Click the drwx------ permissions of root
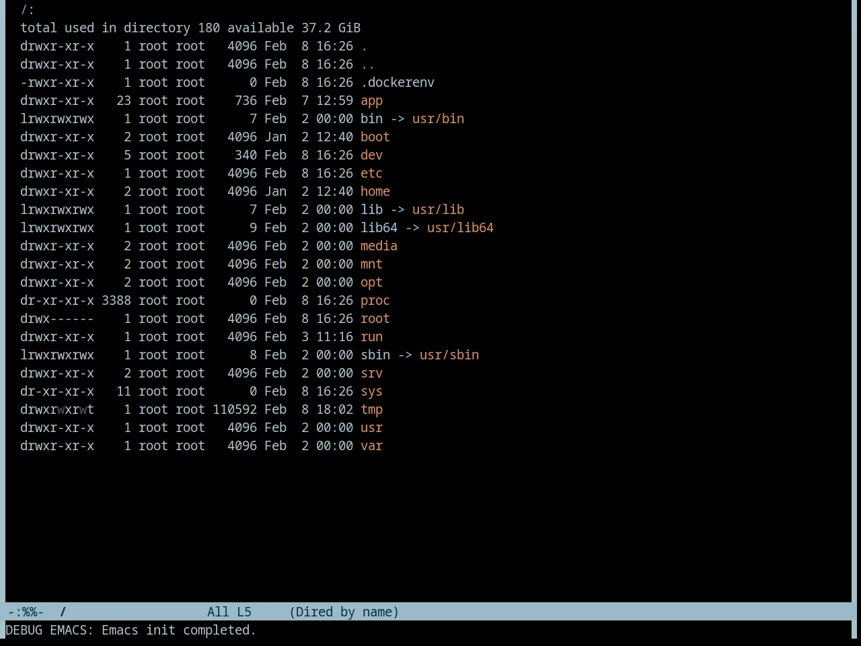861x646 pixels. pyautogui.click(x=57, y=319)
